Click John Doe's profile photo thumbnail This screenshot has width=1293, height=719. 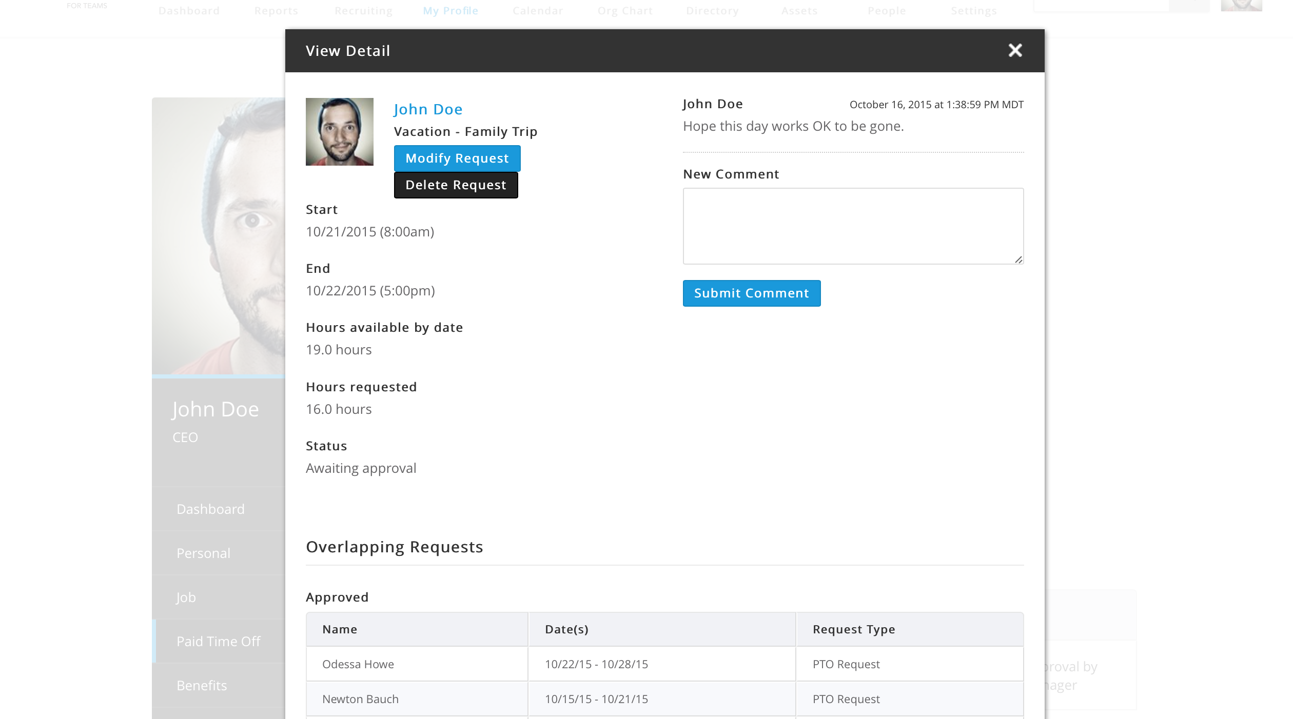[x=340, y=132]
